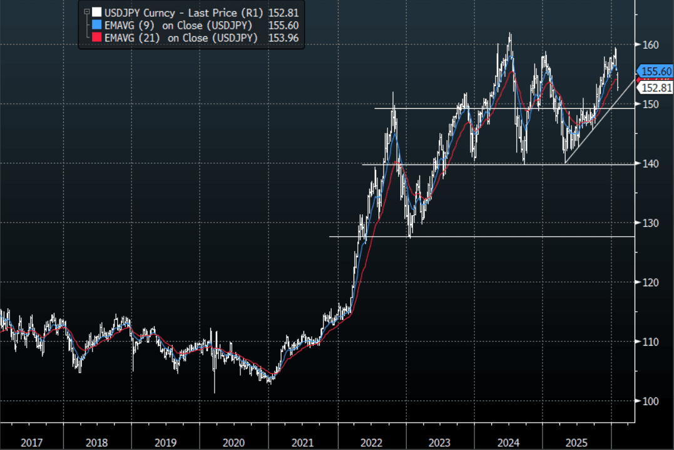Click the 2025 label on time axis
The height and width of the screenshot is (450, 674).
point(576,442)
